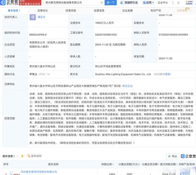Open the mobile app phone icon

[173, 2]
